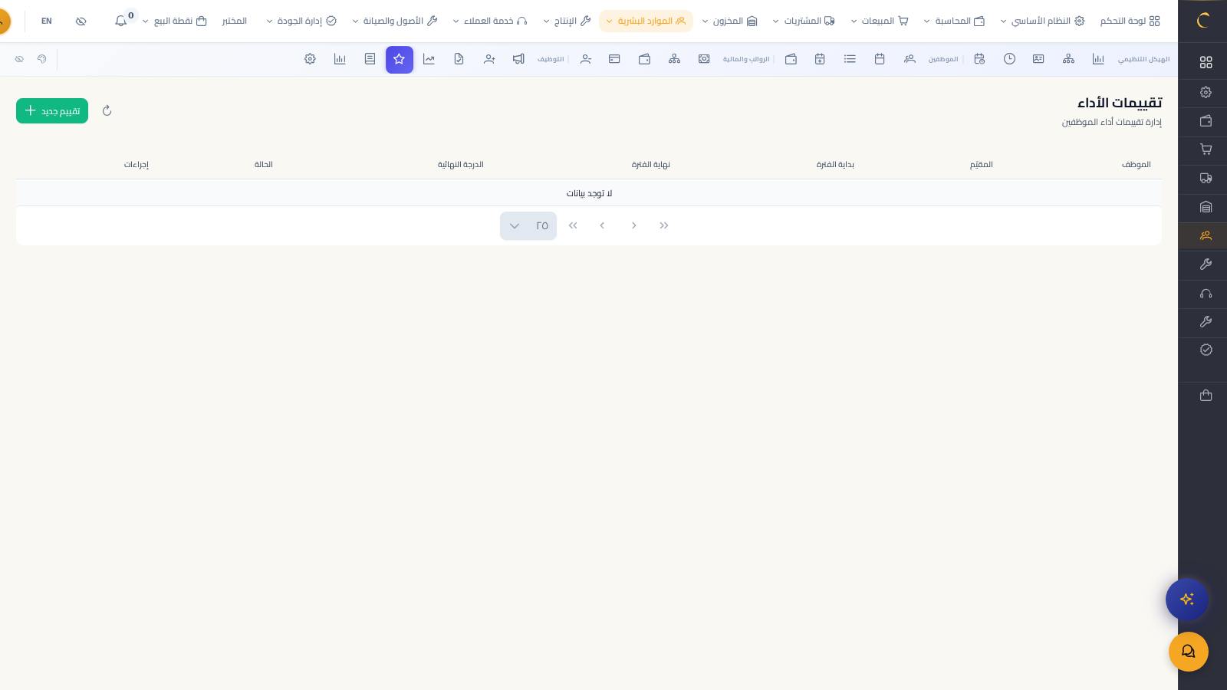Open the page size dropdown showing 25

click(x=528, y=226)
